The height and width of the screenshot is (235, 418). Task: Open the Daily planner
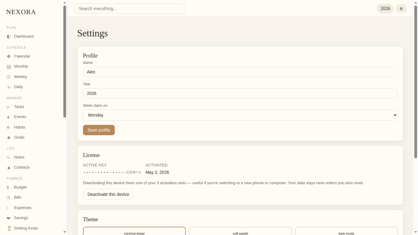(31, 87)
